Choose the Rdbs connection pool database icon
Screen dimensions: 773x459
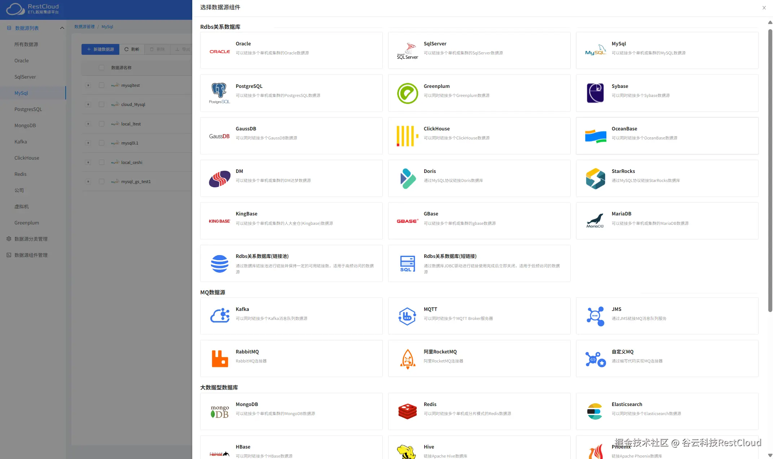tap(220, 264)
